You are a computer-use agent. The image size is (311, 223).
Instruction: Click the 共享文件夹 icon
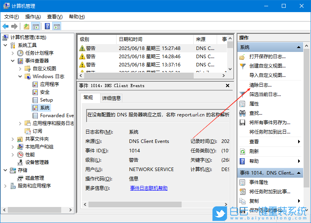20,139
